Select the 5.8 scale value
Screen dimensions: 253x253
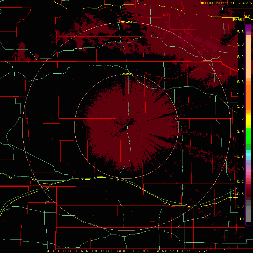[x=240, y=94]
